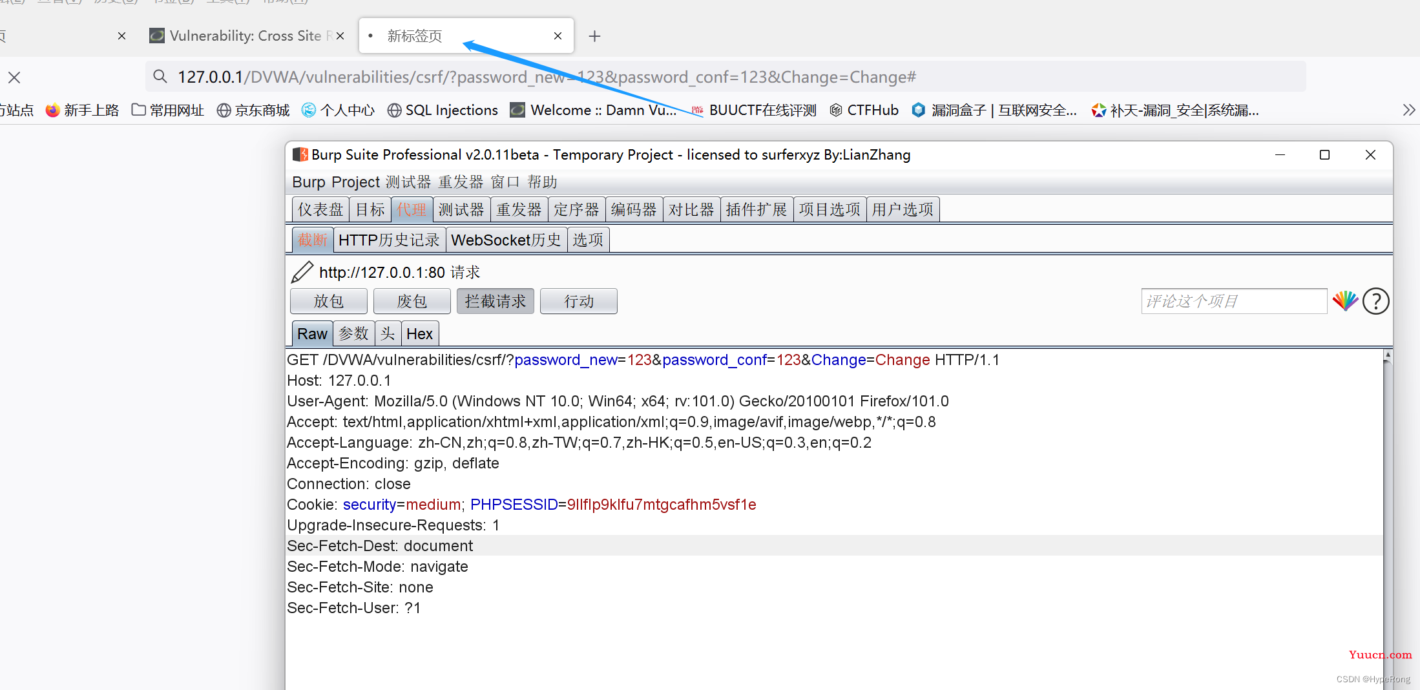Viewport: 1420px width, 690px height.
Task: Switch to the 对比器 tab
Action: (x=691, y=209)
